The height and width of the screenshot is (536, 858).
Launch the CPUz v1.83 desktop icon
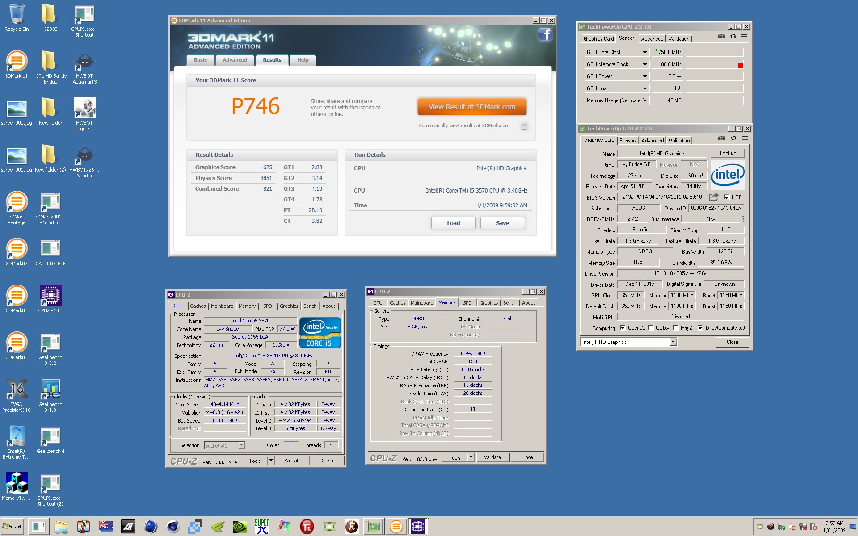50,299
